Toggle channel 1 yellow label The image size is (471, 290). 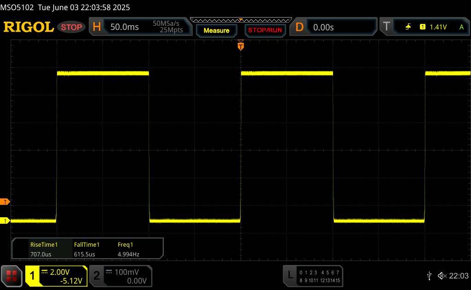point(32,276)
